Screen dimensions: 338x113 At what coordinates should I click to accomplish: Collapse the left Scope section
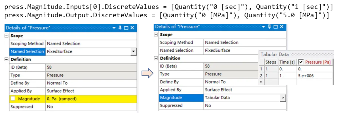click(x=7, y=36)
